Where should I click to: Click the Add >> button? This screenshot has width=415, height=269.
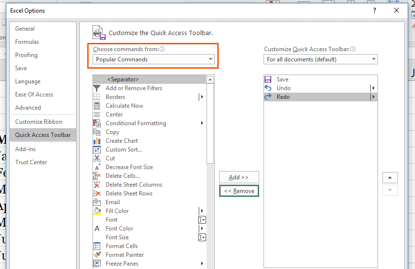(239, 177)
